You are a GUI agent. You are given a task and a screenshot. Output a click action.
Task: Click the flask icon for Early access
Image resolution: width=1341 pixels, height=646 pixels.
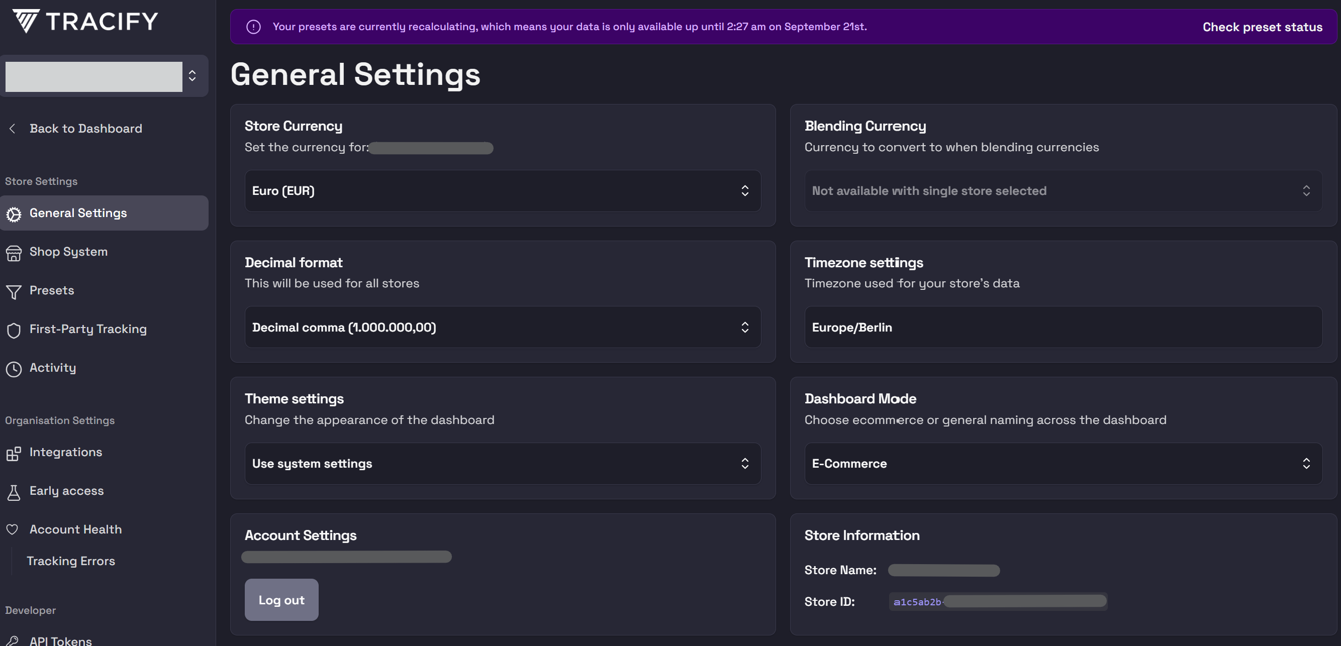point(14,492)
